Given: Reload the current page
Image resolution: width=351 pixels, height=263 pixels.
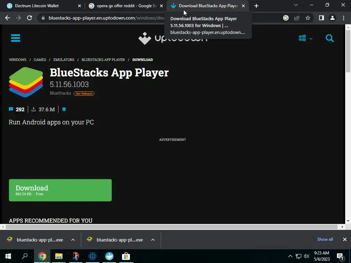Looking at the screenshot, I should (x=29, y=18).
